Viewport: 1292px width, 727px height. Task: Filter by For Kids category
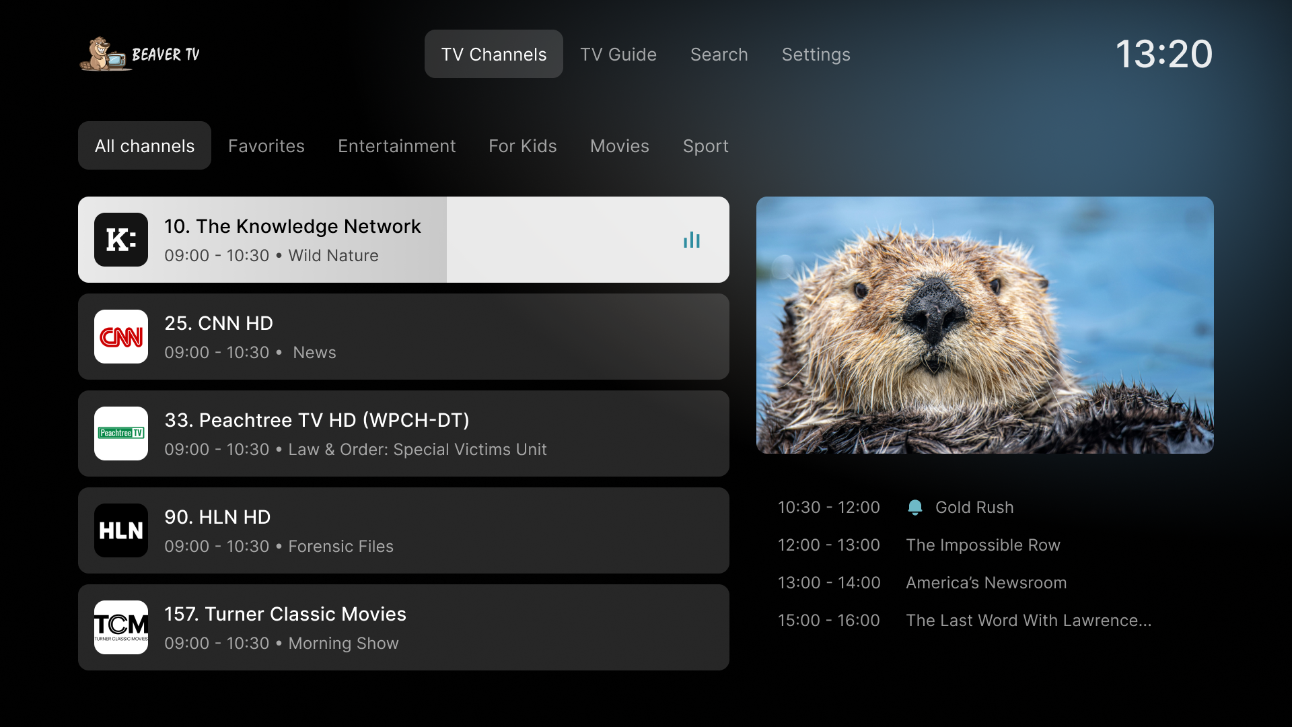523,145
